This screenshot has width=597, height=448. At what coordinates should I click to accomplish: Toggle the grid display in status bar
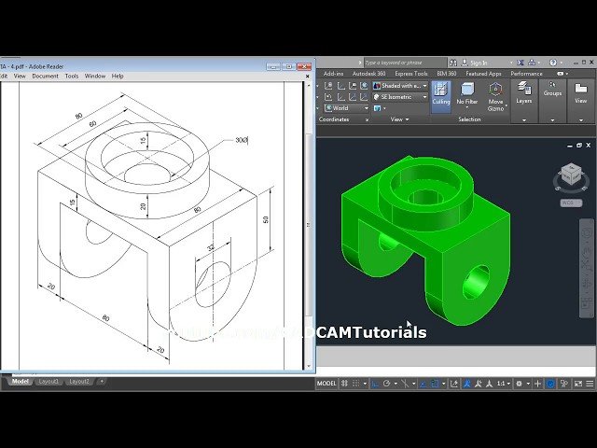[x=344, y=384]
